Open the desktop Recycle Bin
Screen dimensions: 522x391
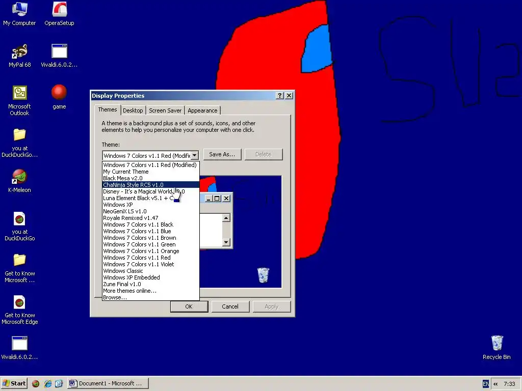tap(497, 348)
